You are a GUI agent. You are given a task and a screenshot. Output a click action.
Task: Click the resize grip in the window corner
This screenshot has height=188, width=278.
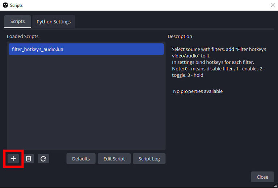pyautogui.click(x=275, y=185)
